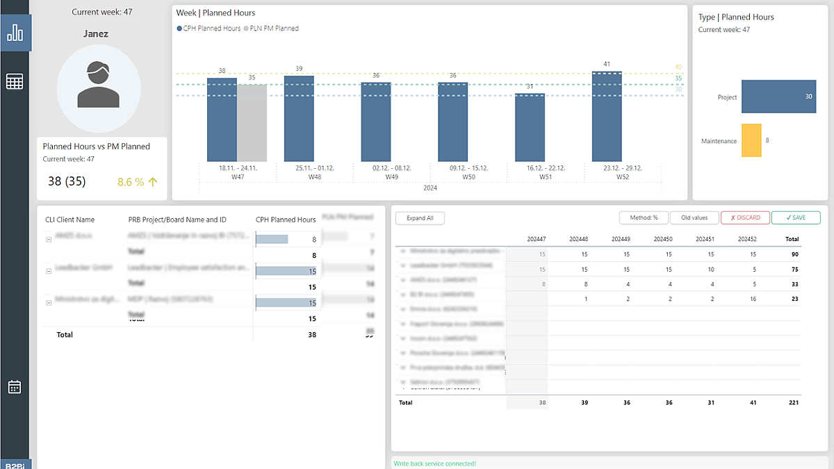834x469 pixels.
Task: Click the row total 75 in the matrix
Action: coord(794,270)
